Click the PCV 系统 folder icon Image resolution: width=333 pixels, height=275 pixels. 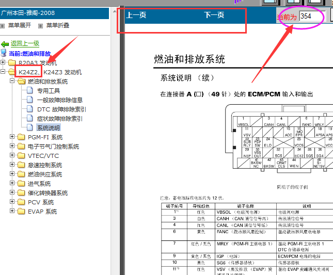[21, 202]
